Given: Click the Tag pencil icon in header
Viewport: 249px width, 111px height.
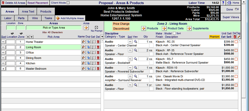Looking at the screenshot, I should (x=239, y=37).
